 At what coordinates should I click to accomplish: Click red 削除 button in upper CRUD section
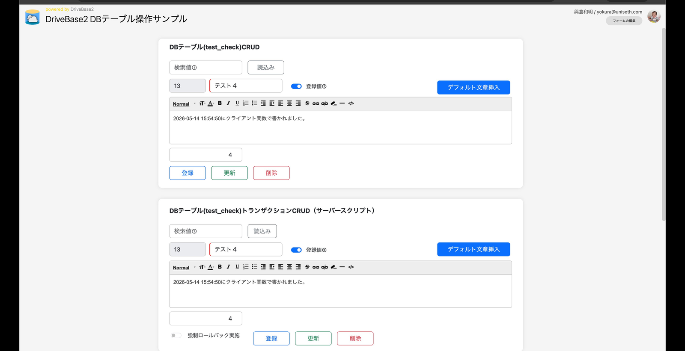pos(271,173)
